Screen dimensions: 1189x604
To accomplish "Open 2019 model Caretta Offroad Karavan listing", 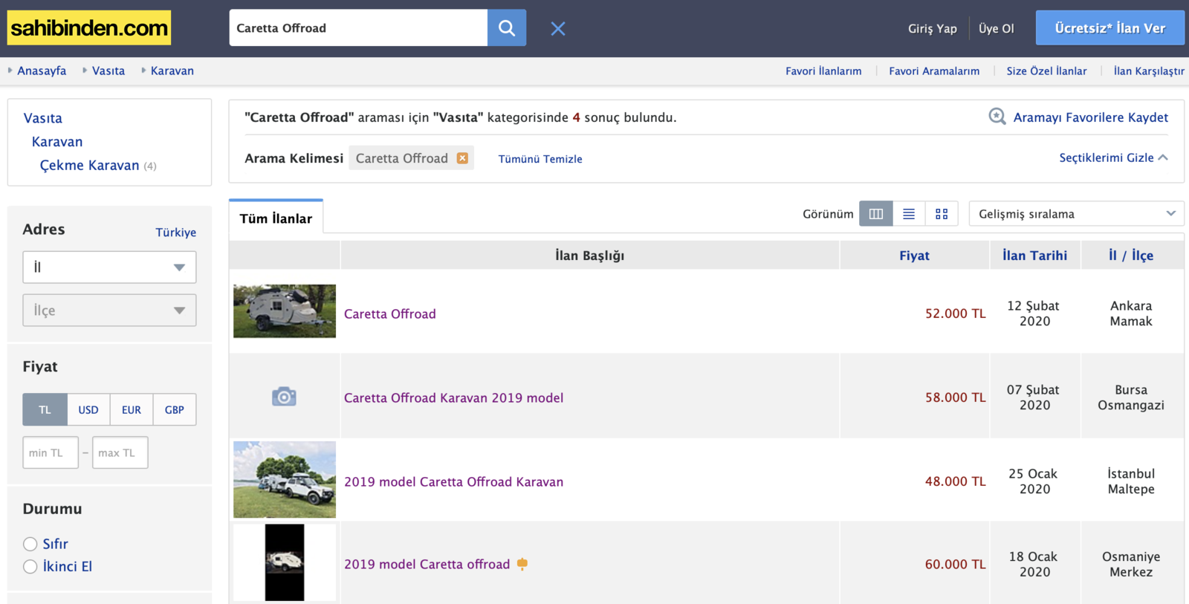I will tap(453, 481).
